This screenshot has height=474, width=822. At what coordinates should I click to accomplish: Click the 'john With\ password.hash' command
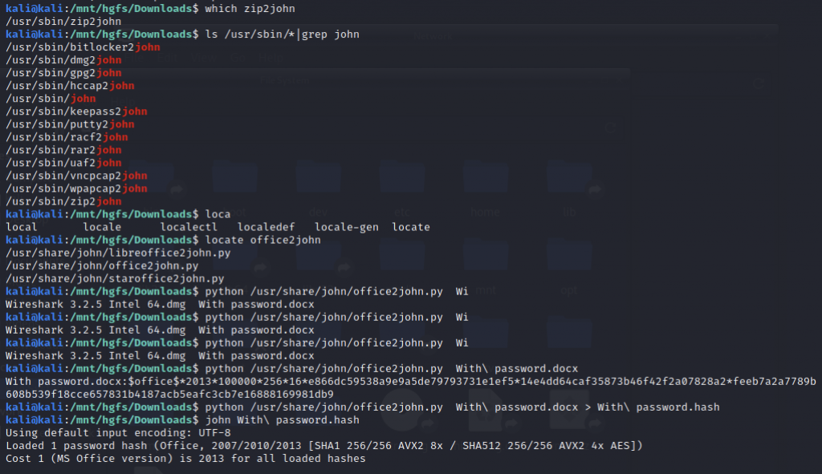tap(283, 419)
